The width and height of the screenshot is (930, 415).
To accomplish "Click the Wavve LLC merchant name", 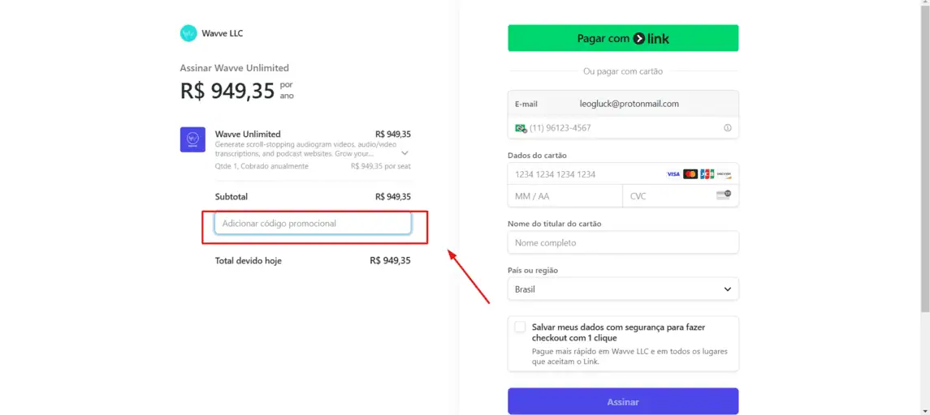I will [x=223, y=33].
